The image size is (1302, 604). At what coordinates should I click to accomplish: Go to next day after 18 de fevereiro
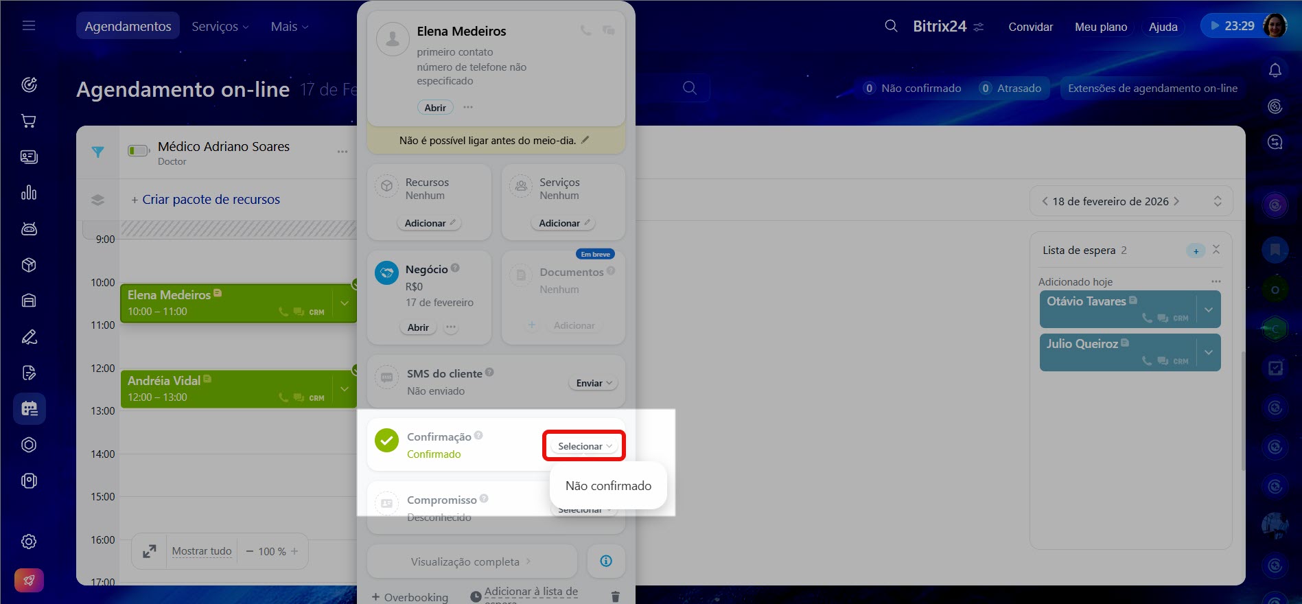1176,201
